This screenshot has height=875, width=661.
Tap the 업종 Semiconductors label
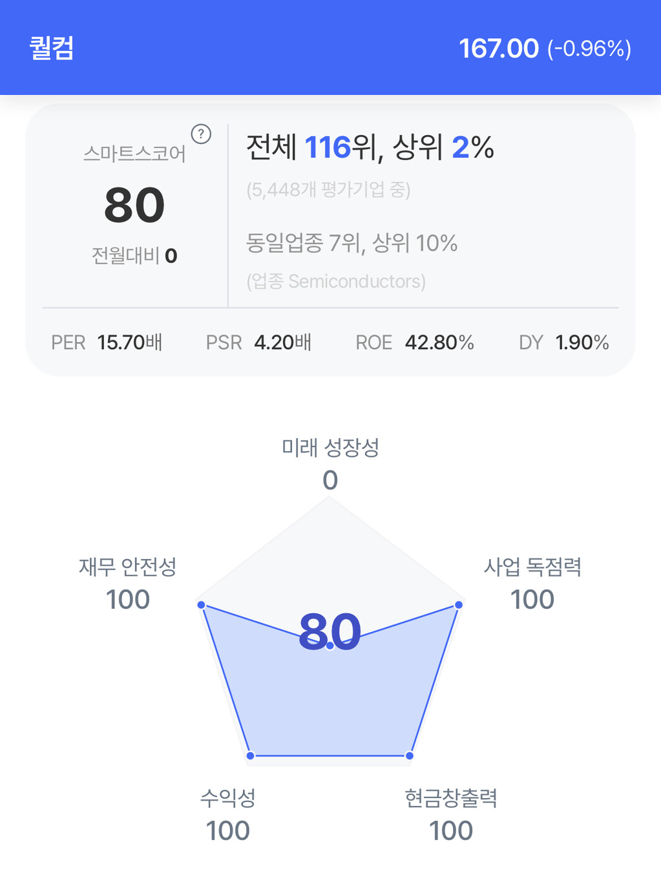point(336,281)
